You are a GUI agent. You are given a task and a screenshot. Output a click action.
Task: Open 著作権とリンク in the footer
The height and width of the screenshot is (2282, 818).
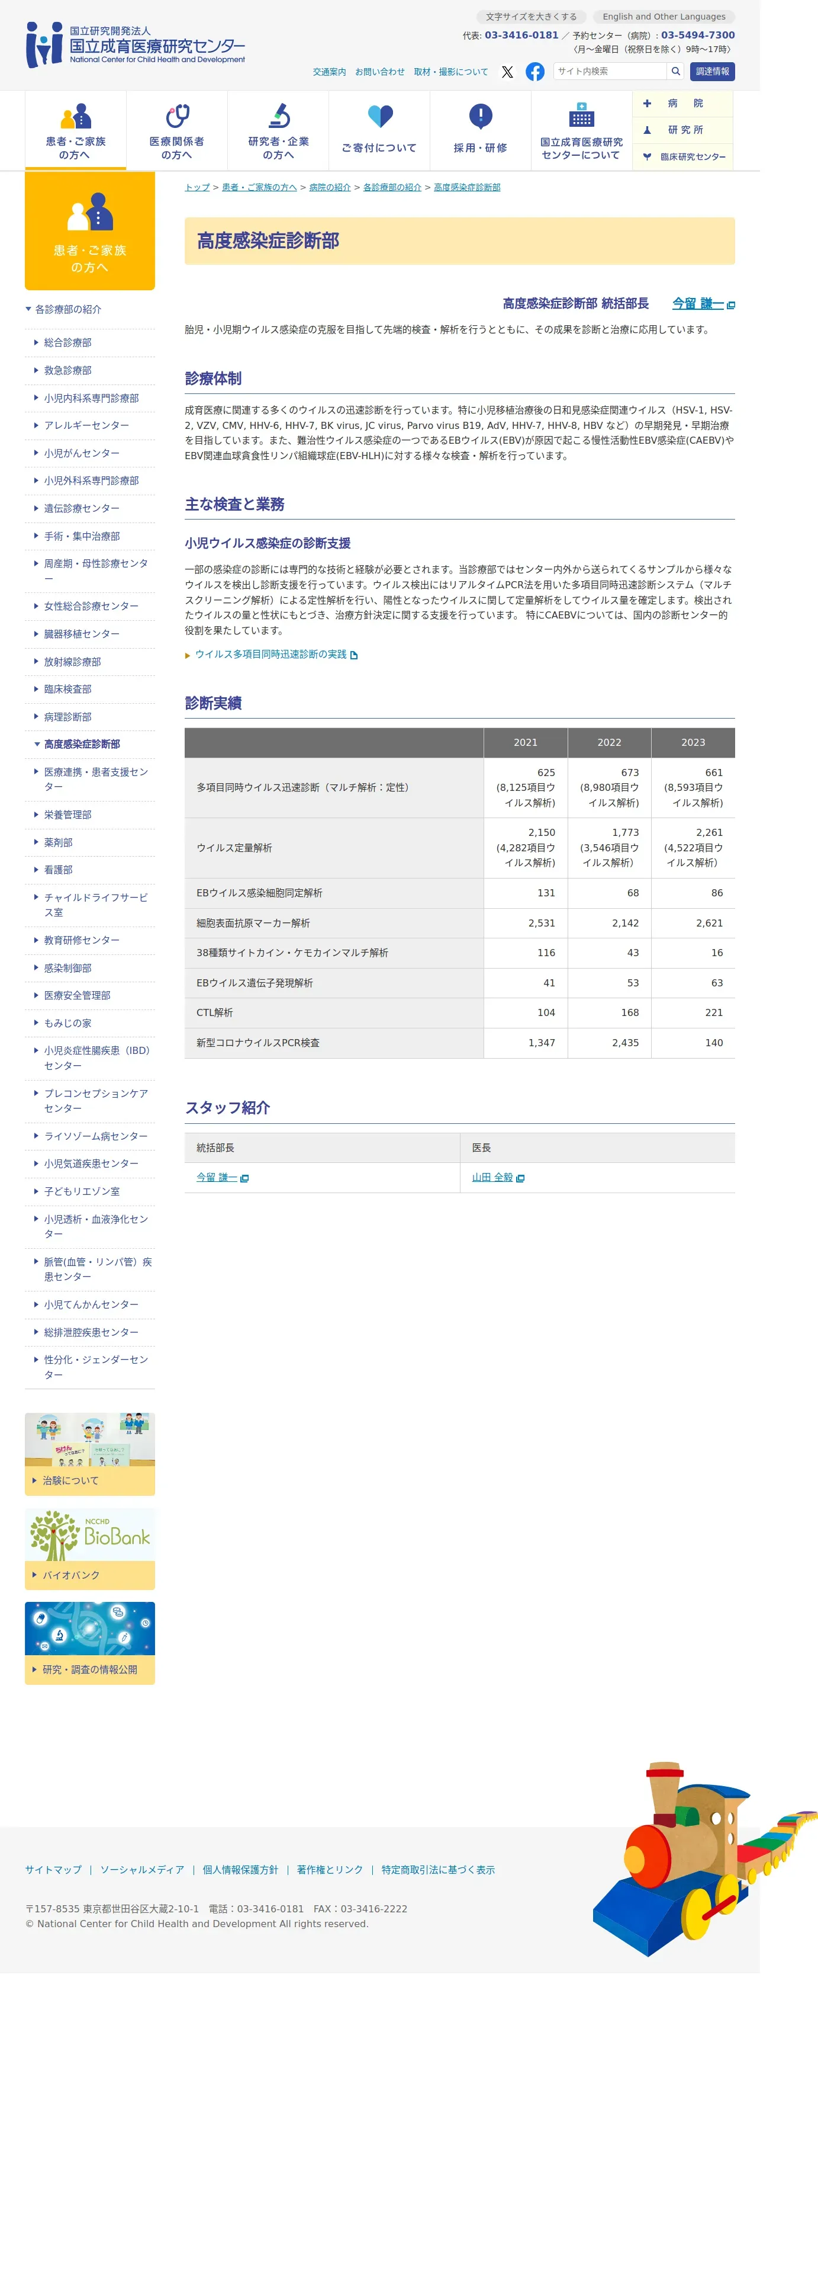pyautogui.click(x=329, y=1870)
